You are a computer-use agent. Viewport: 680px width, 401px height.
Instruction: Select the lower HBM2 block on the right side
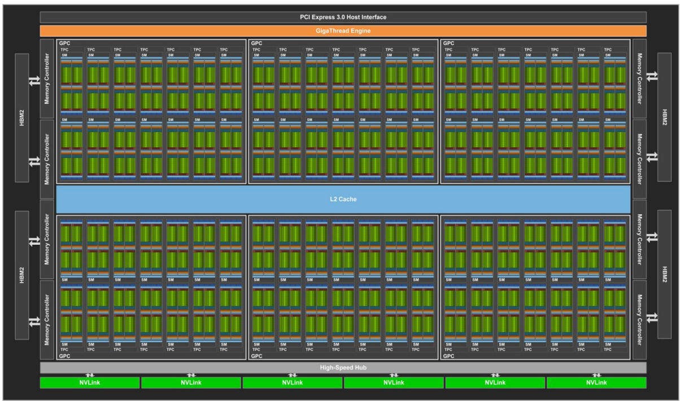[665, 275]
